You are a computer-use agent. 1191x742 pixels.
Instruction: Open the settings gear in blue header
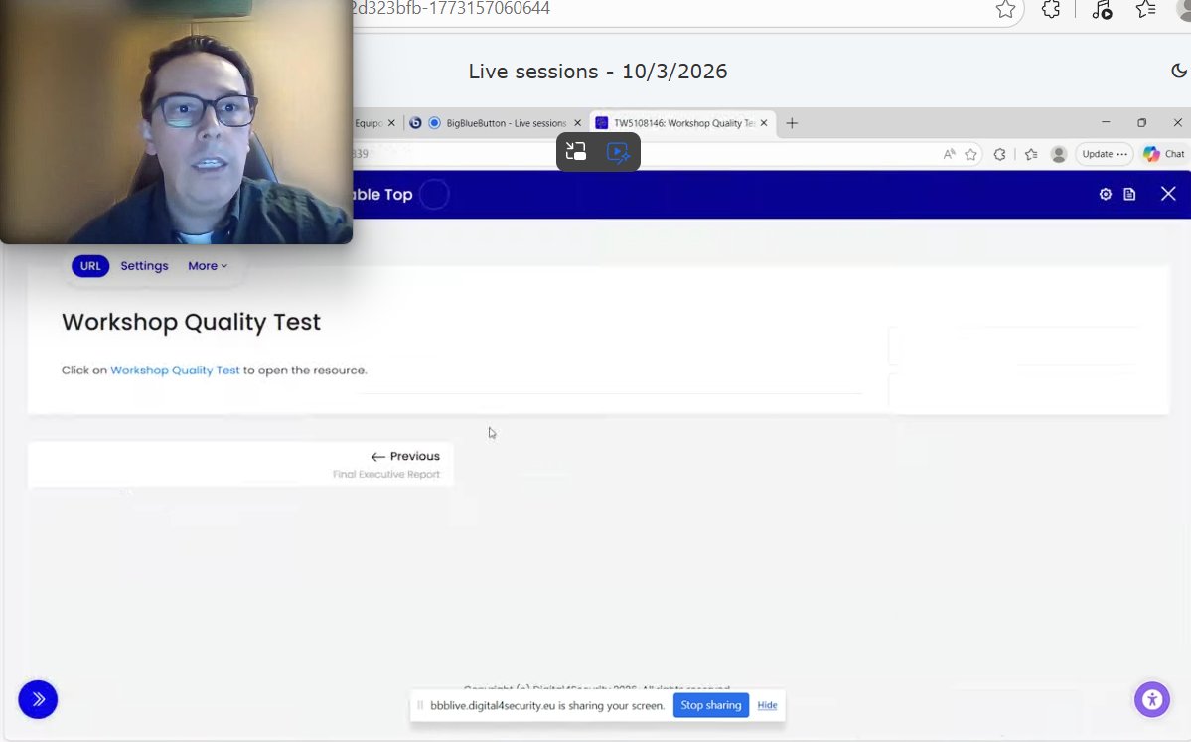click(1106, 195)
